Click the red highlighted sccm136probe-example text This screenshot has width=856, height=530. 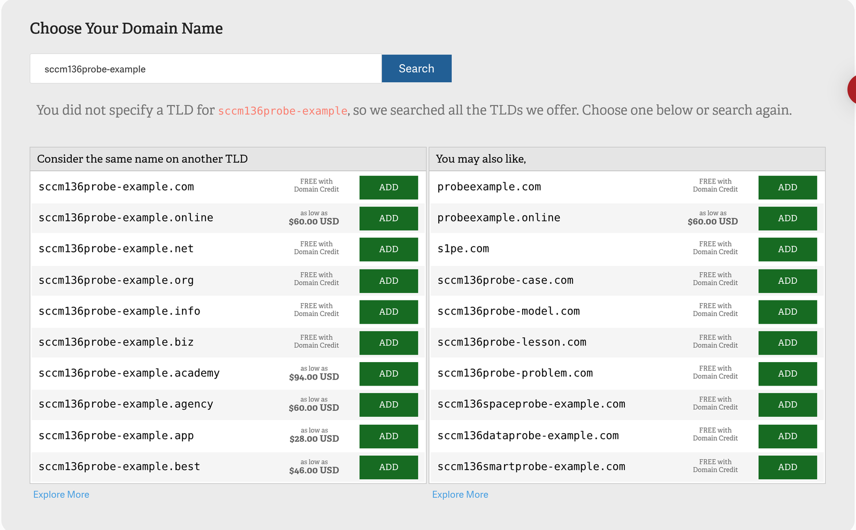click(282, 111)
